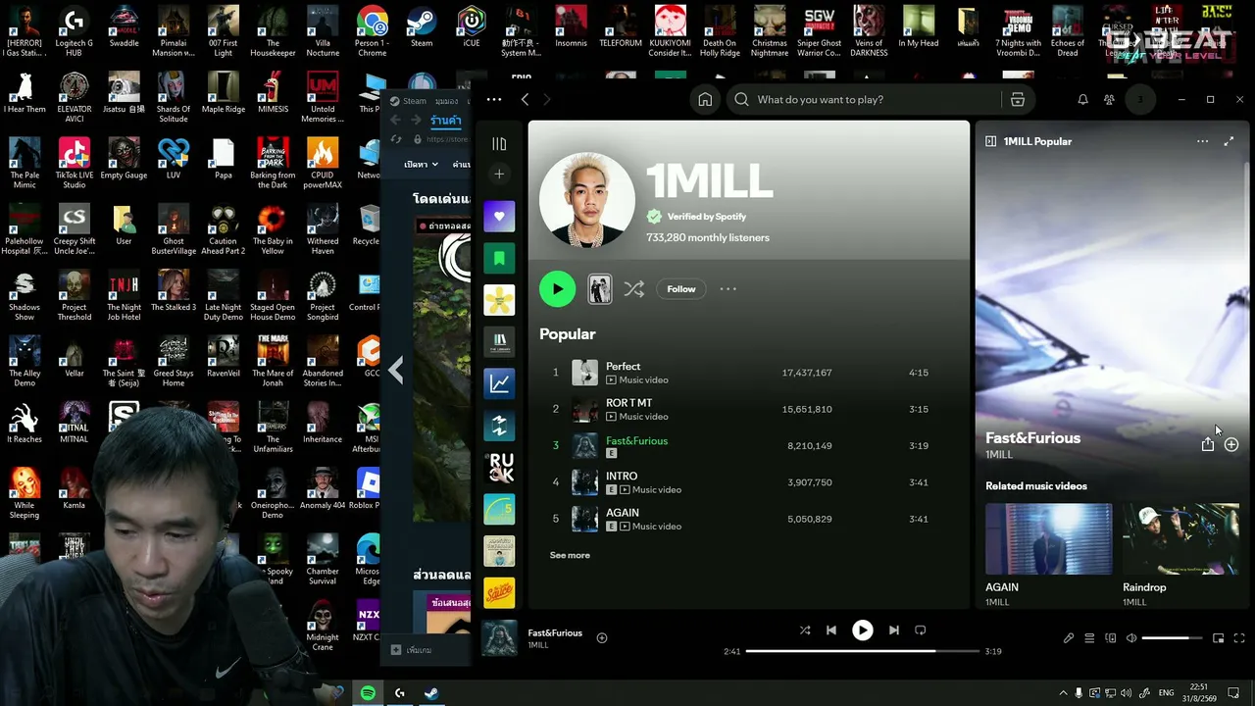Select the ร้านค้า store tab in Steam
Viewport: 1255px width, 706px height.
[446, 121]
